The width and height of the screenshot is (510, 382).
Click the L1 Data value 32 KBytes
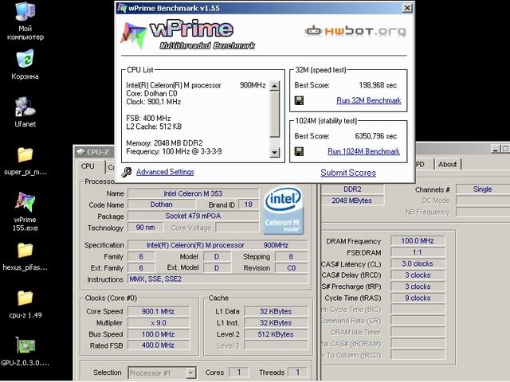(276, 311)
